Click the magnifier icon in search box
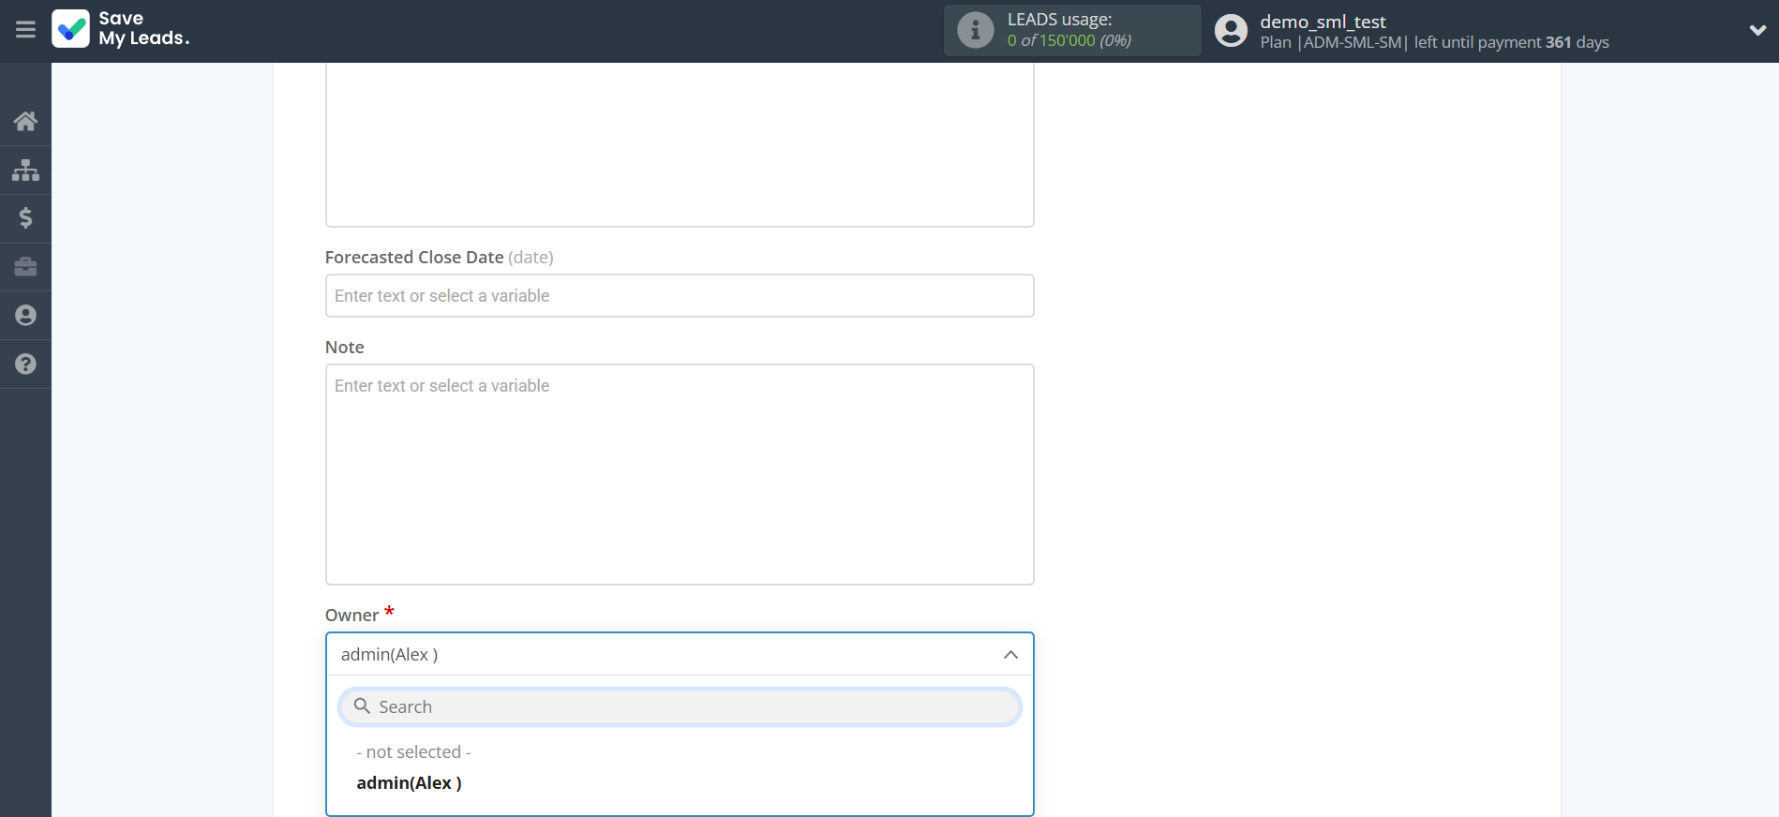This screenshot has height=817, width=1779. tap(362, 706)
